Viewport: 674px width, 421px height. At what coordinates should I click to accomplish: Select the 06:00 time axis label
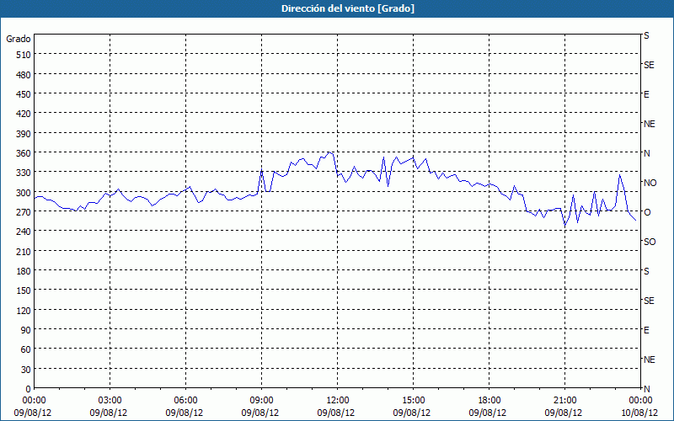tap(185, 401)
